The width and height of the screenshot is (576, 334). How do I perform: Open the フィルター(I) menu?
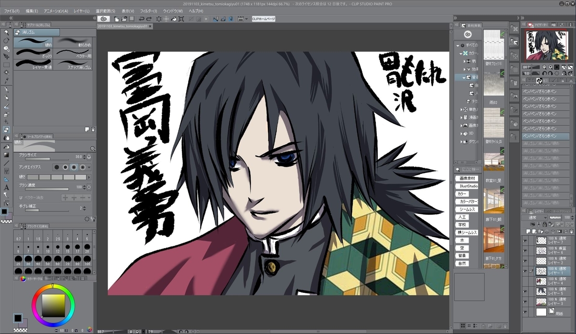pos(148,11)
